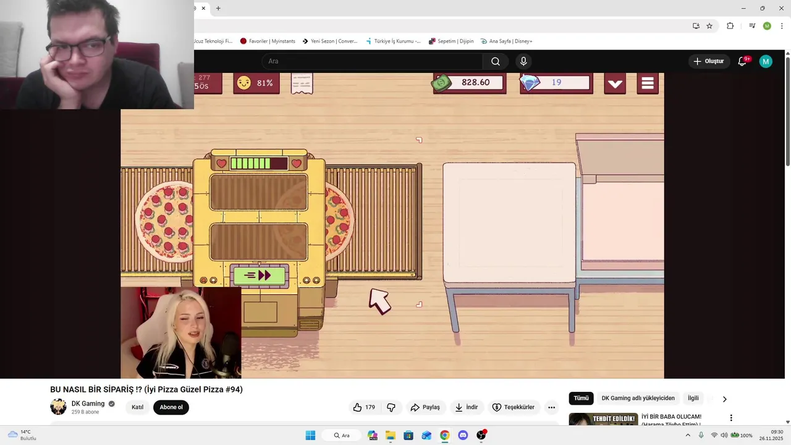Open the İYİ BABA OLUCAM video thumbnail
Screen dimensions: 791x445
point(603,419)
